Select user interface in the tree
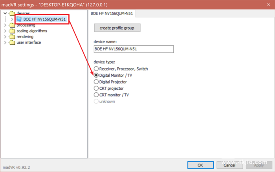 pos(28,43)
